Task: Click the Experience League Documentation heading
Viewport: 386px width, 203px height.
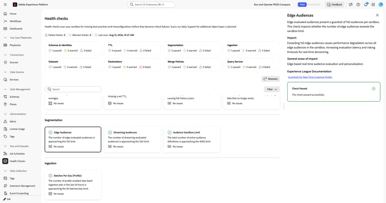Action: coord(309,71)
